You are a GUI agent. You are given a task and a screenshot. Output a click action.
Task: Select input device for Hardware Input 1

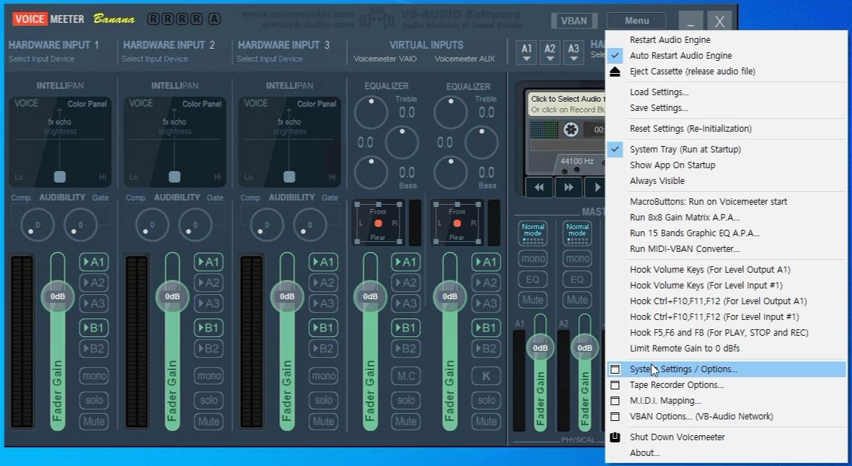42,59
